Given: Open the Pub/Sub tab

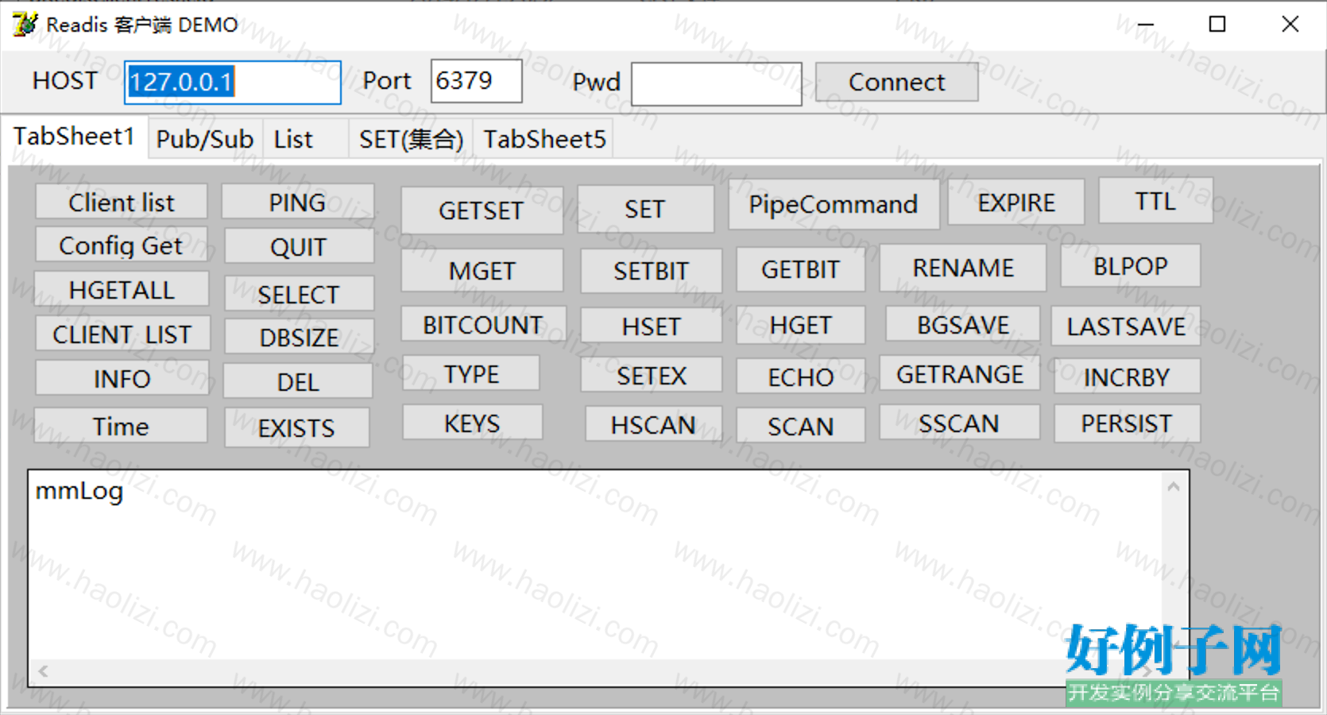Looking at the screenshot, I should [x=205, y=139].
